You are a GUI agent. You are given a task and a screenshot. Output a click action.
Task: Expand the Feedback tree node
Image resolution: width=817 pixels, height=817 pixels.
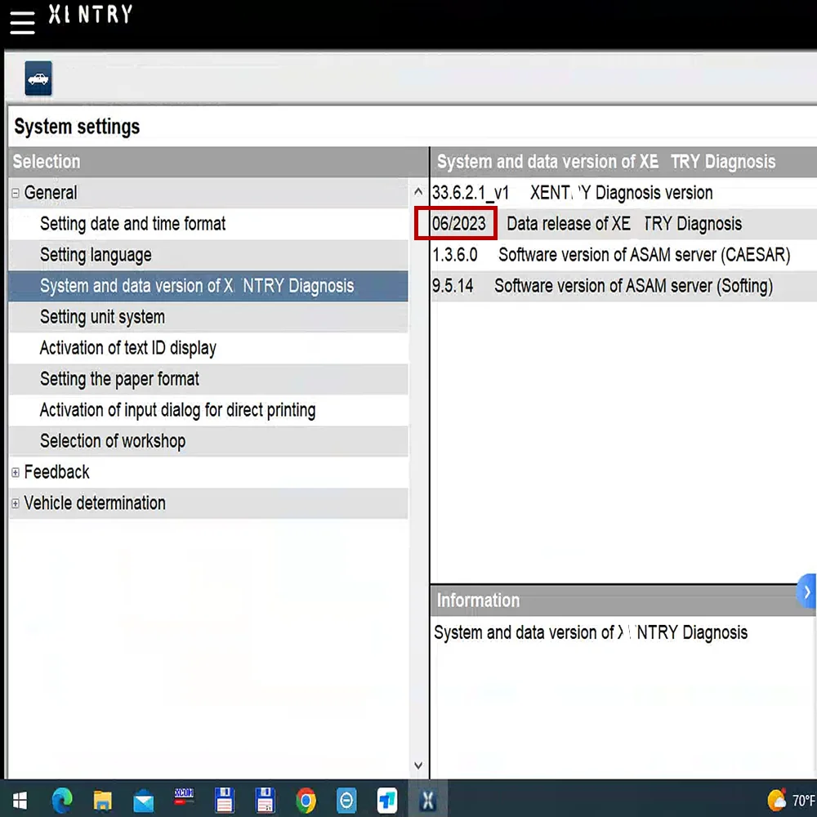pyautogui.click(x=15, y=472)
